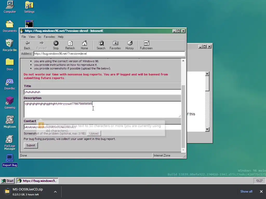Open the Go menu
266x199 pixels.
39,37
